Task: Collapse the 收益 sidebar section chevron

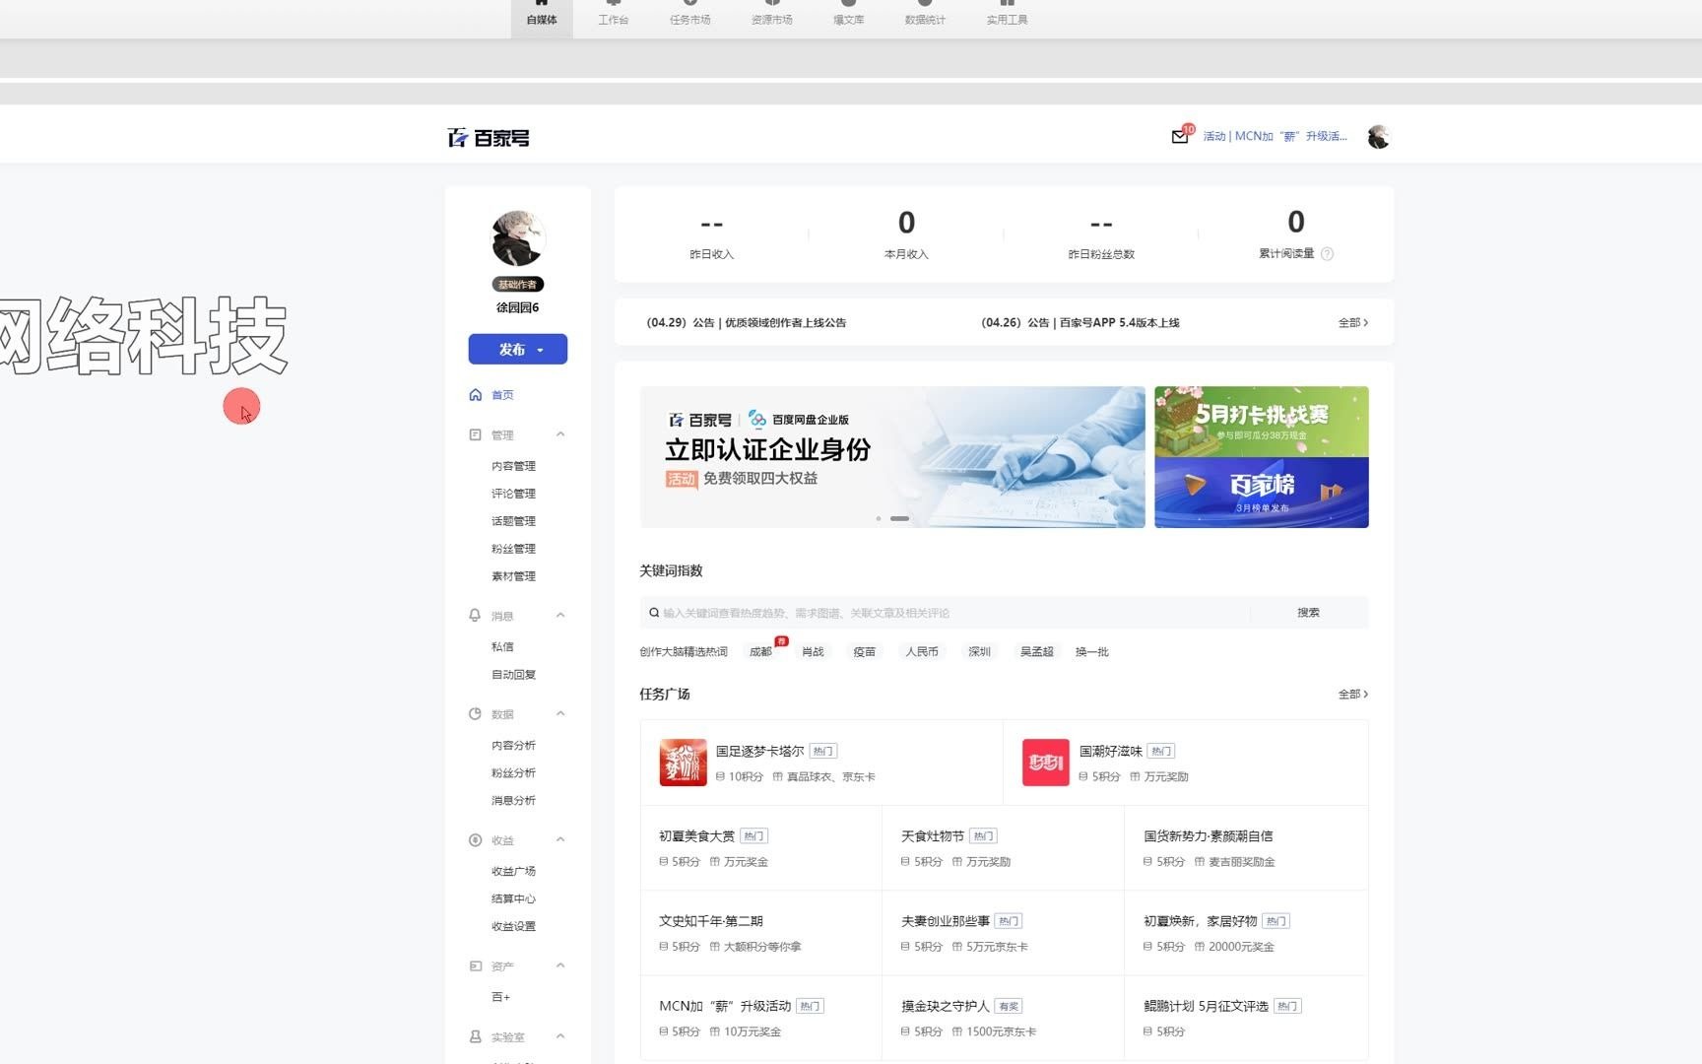Action: 560,840
